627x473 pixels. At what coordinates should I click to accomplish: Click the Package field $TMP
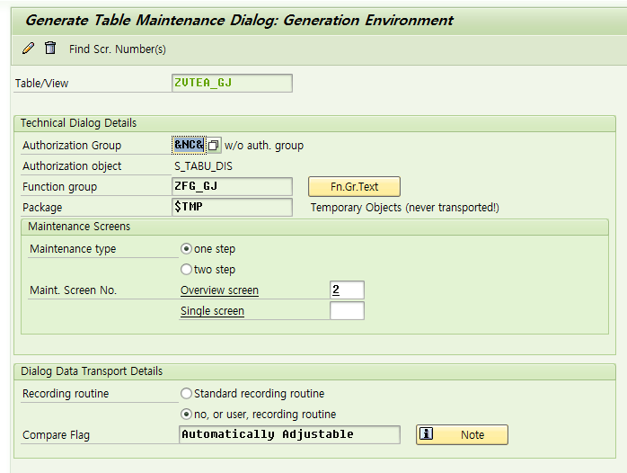coord(232,207)
